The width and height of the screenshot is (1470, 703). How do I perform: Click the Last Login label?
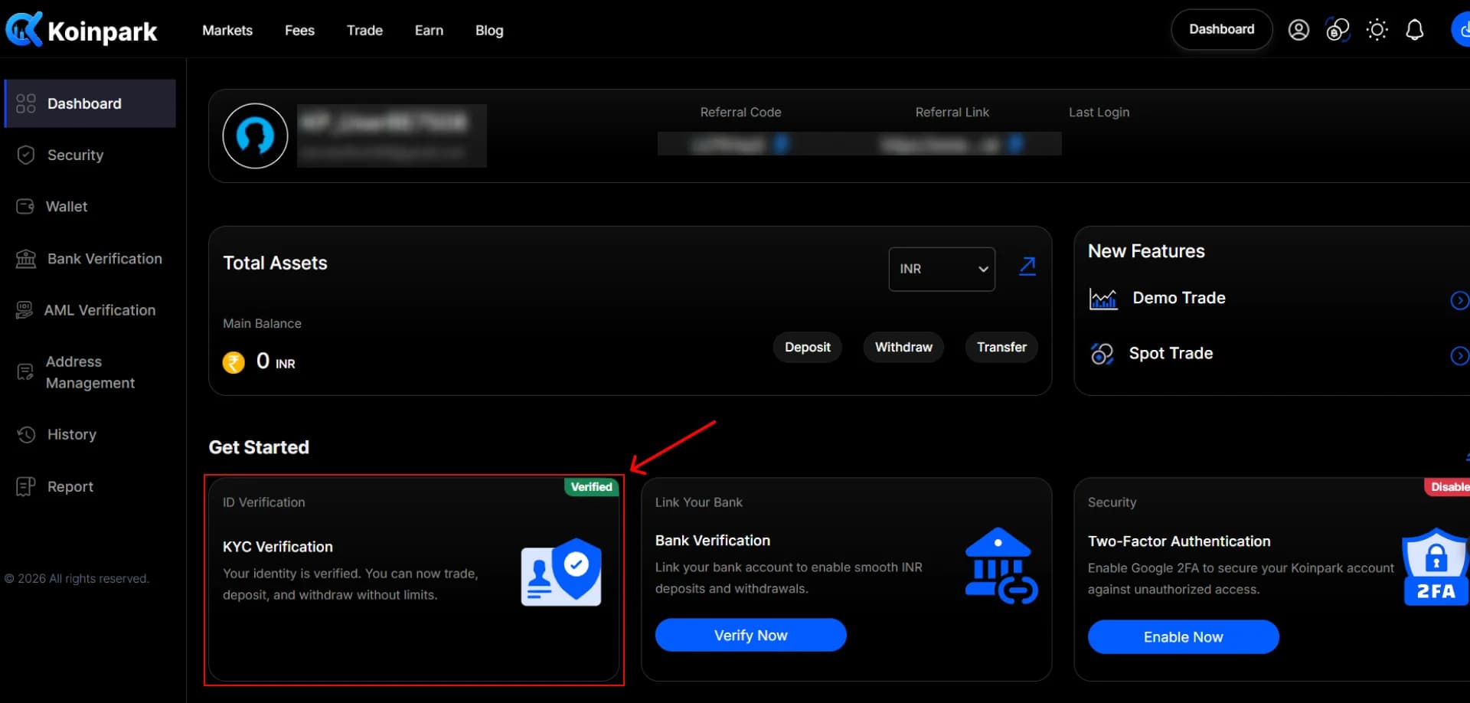point(1099,112)
